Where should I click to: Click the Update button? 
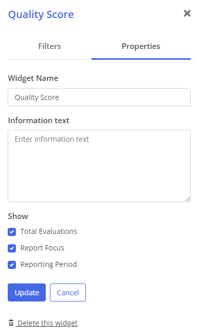27,293
